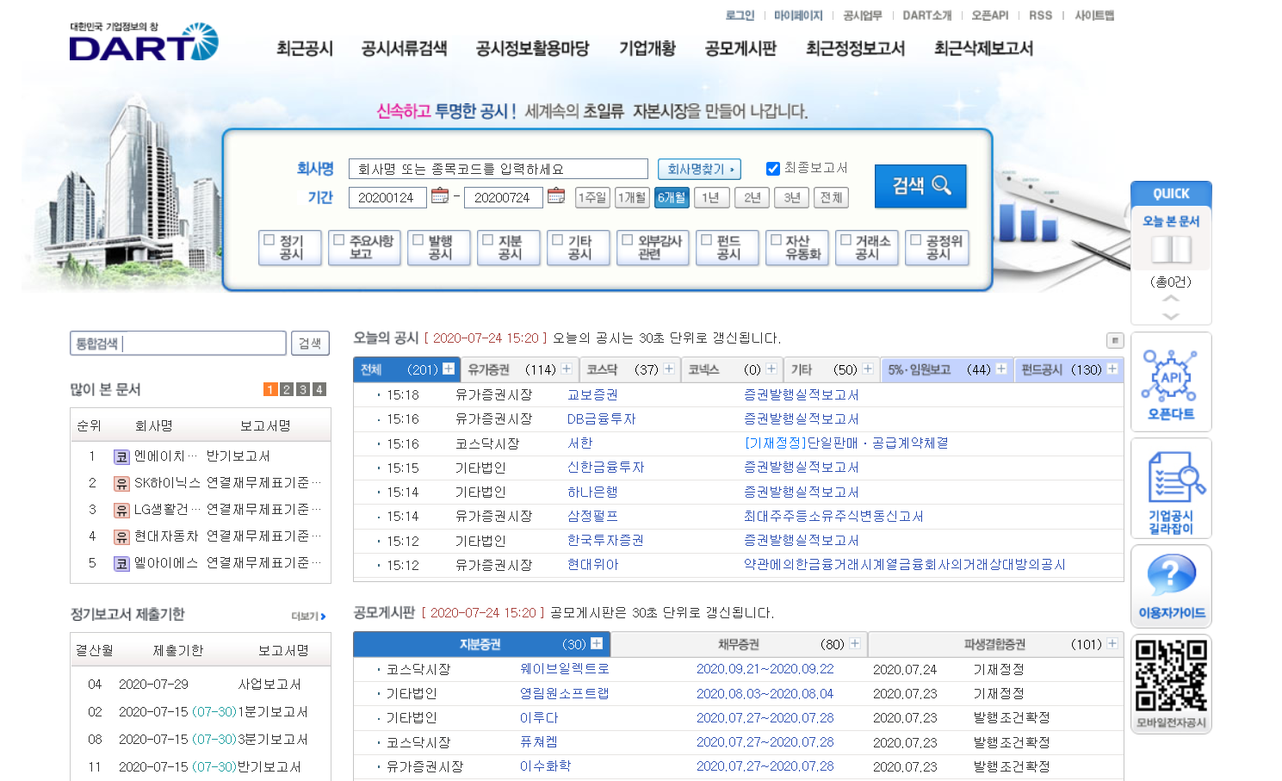
Task: Go to popular documents page 1
Action: coord(270,389)
